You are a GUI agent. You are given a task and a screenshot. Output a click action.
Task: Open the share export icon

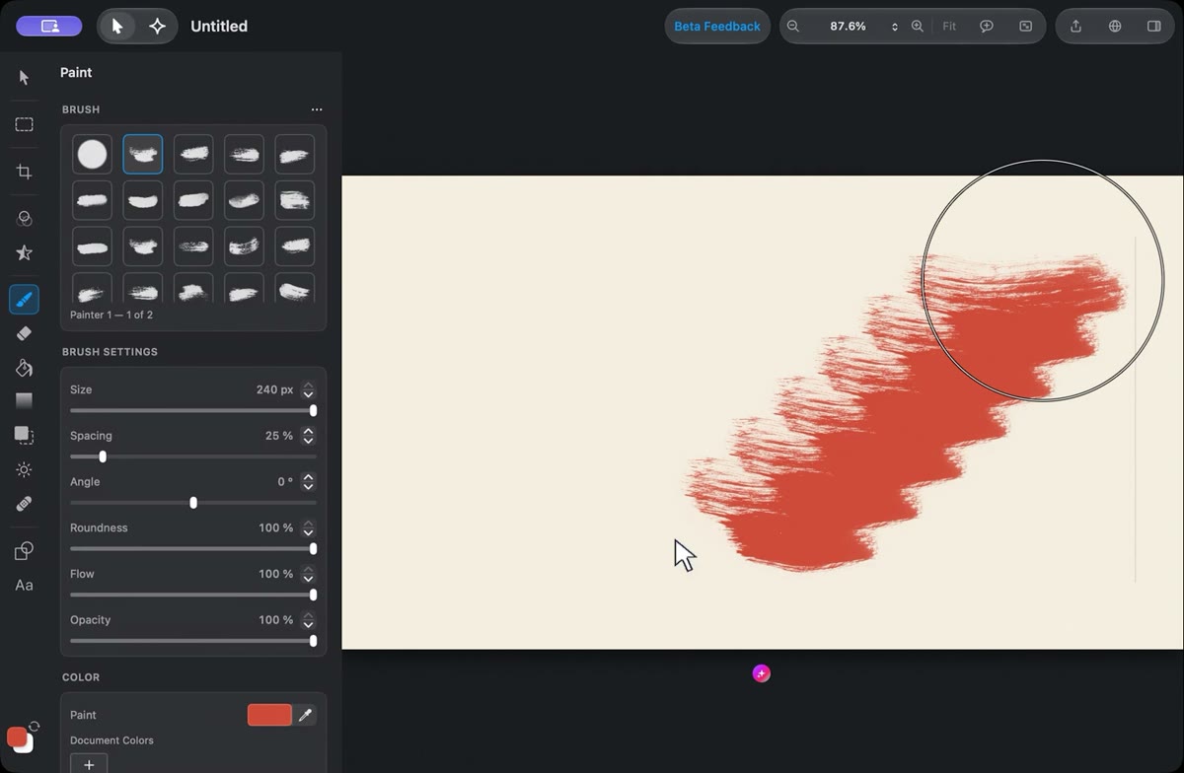pos(1075,27)
